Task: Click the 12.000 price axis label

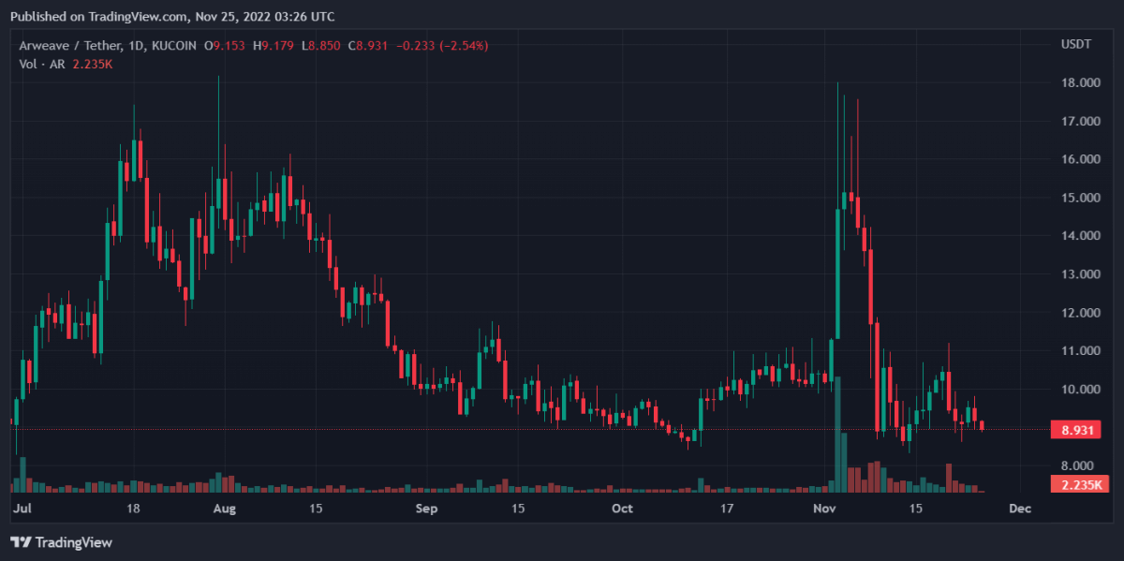Action: (1080, 313)
